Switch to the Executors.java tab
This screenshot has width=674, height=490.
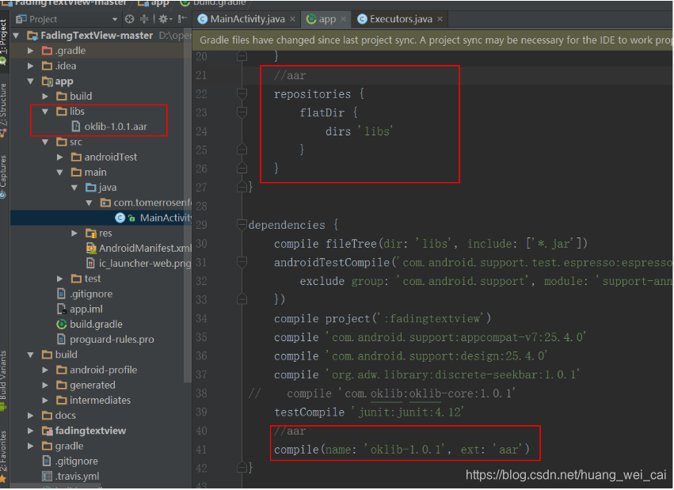point(400,19)
